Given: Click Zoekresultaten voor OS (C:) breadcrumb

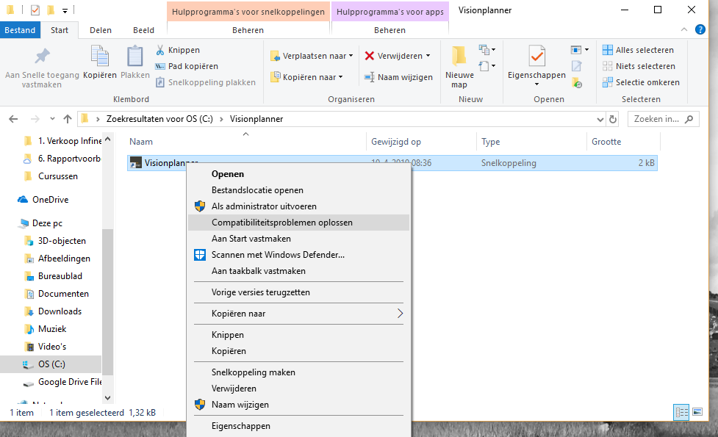Looking at the screenshot, I should pyautogui.click(x=159, y=119).
